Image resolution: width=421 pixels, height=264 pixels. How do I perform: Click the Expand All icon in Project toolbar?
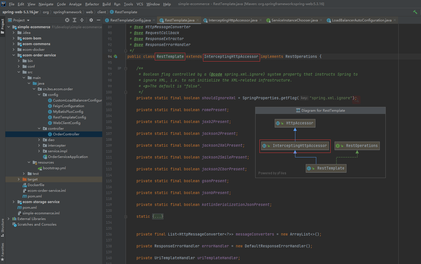click(x=75, y=20)
